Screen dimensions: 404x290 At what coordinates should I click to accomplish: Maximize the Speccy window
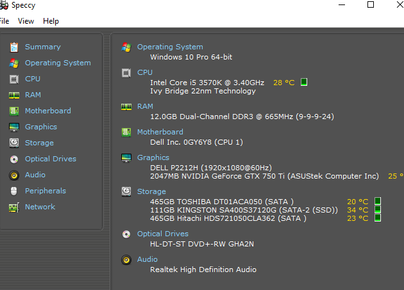(x=371, y=4)
